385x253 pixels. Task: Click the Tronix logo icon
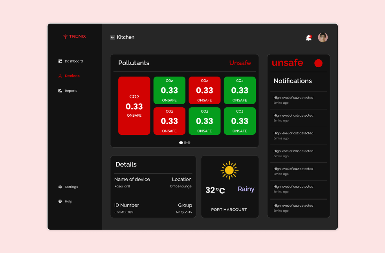(x=65, y=36)
